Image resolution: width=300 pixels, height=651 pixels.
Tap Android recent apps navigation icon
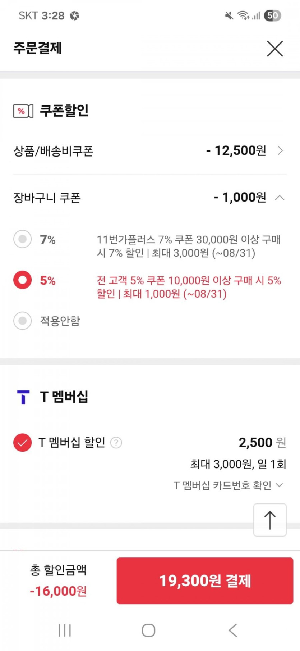(65, 630)
